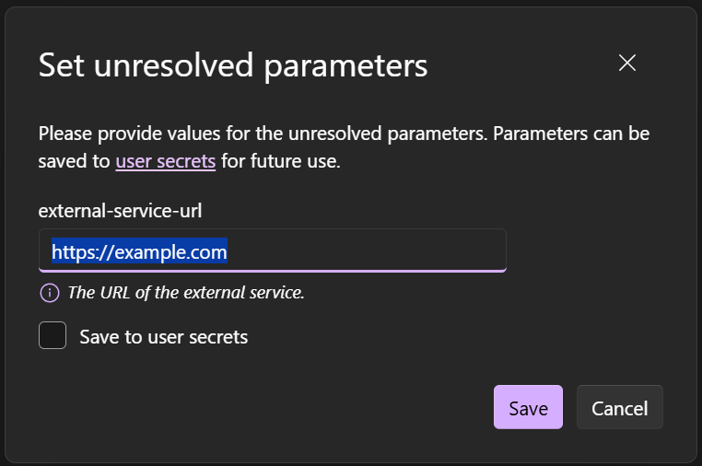Click the 'Please provide values' description paragraph
Viewport: 702px width, 466px height.
click(x=343, y=134)
